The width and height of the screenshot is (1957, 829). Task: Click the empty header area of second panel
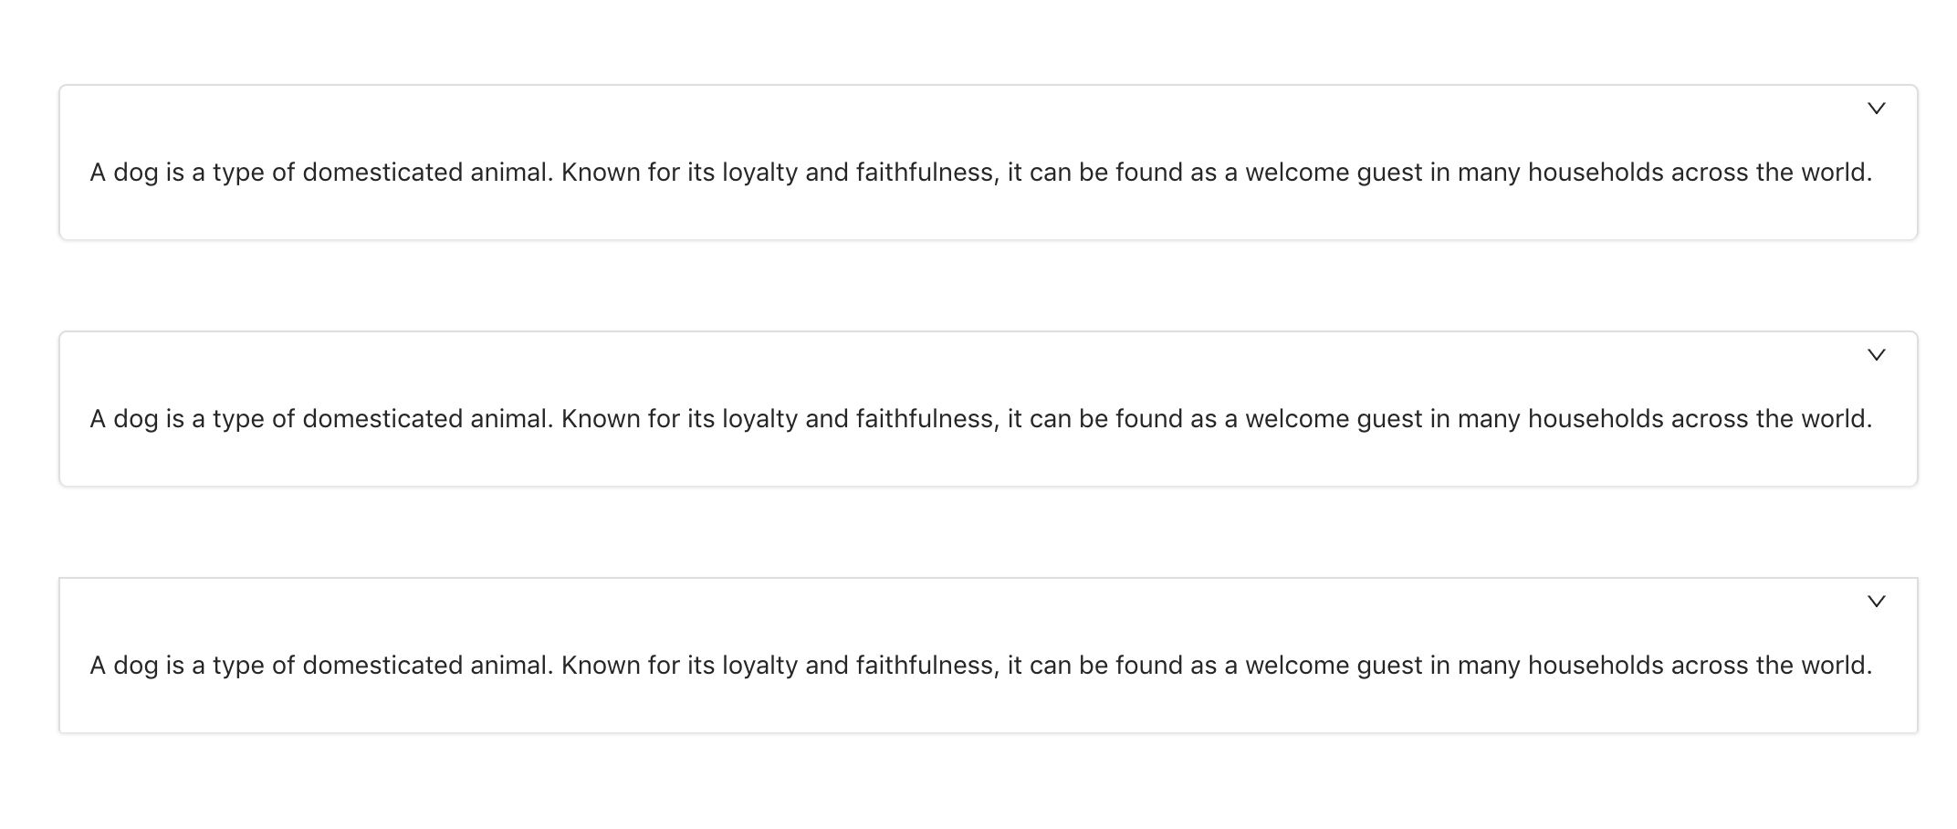[913, 355]
